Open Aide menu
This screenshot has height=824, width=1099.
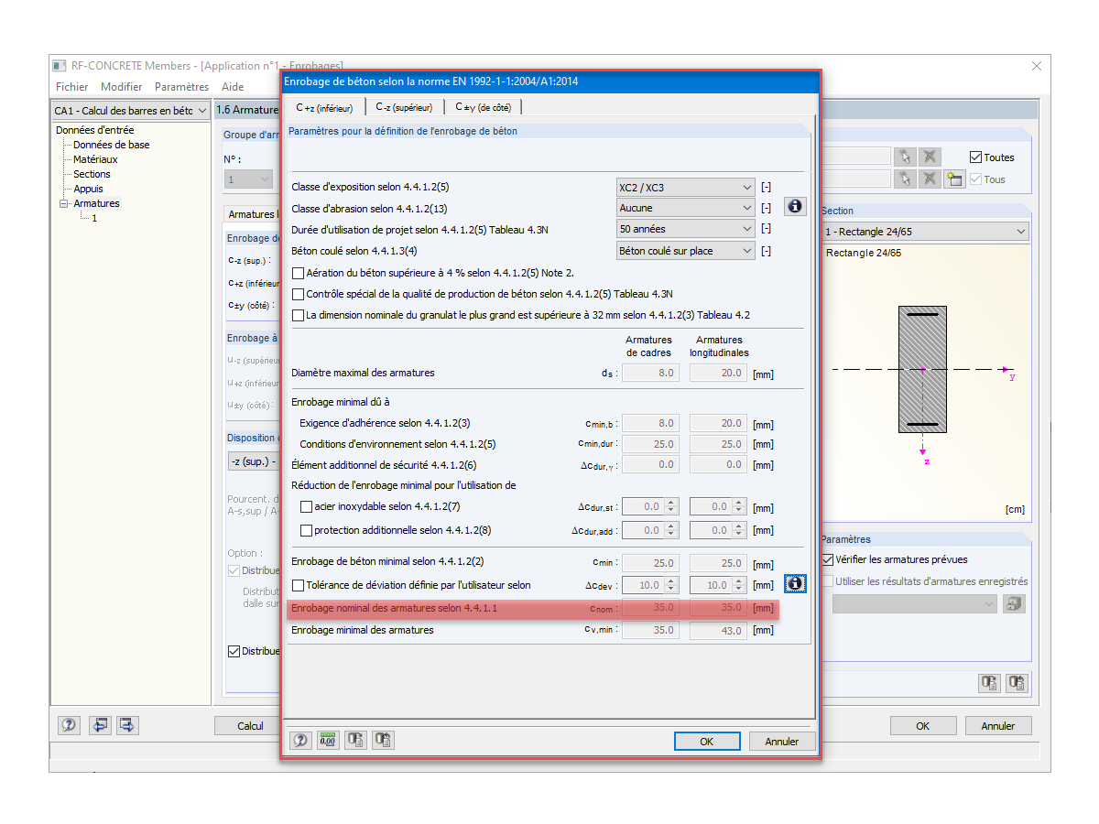click(233, 87)
